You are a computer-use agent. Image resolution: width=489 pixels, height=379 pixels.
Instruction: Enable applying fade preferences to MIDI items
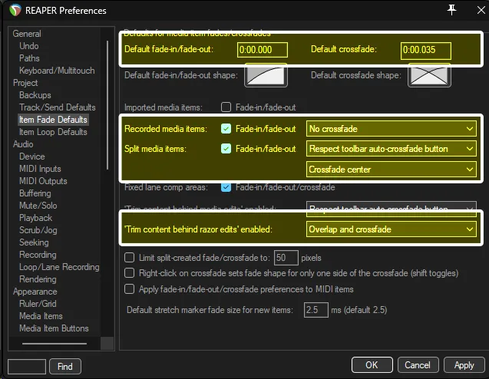(130, 289)
